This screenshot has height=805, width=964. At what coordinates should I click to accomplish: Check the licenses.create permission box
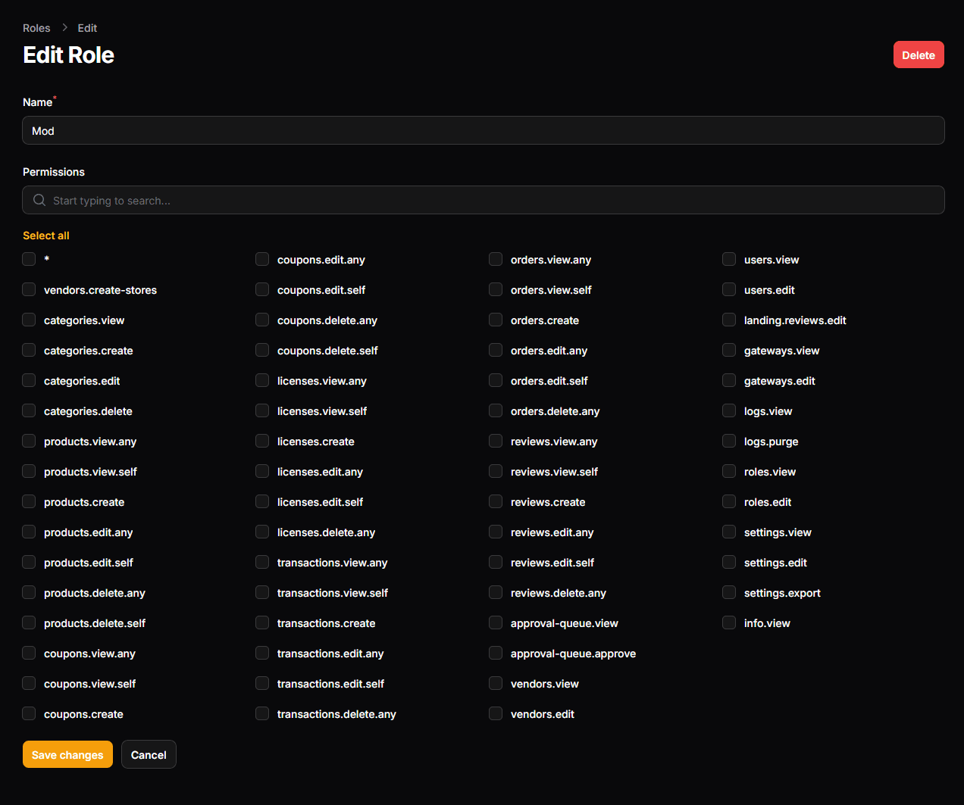click(x=262, y=441)
